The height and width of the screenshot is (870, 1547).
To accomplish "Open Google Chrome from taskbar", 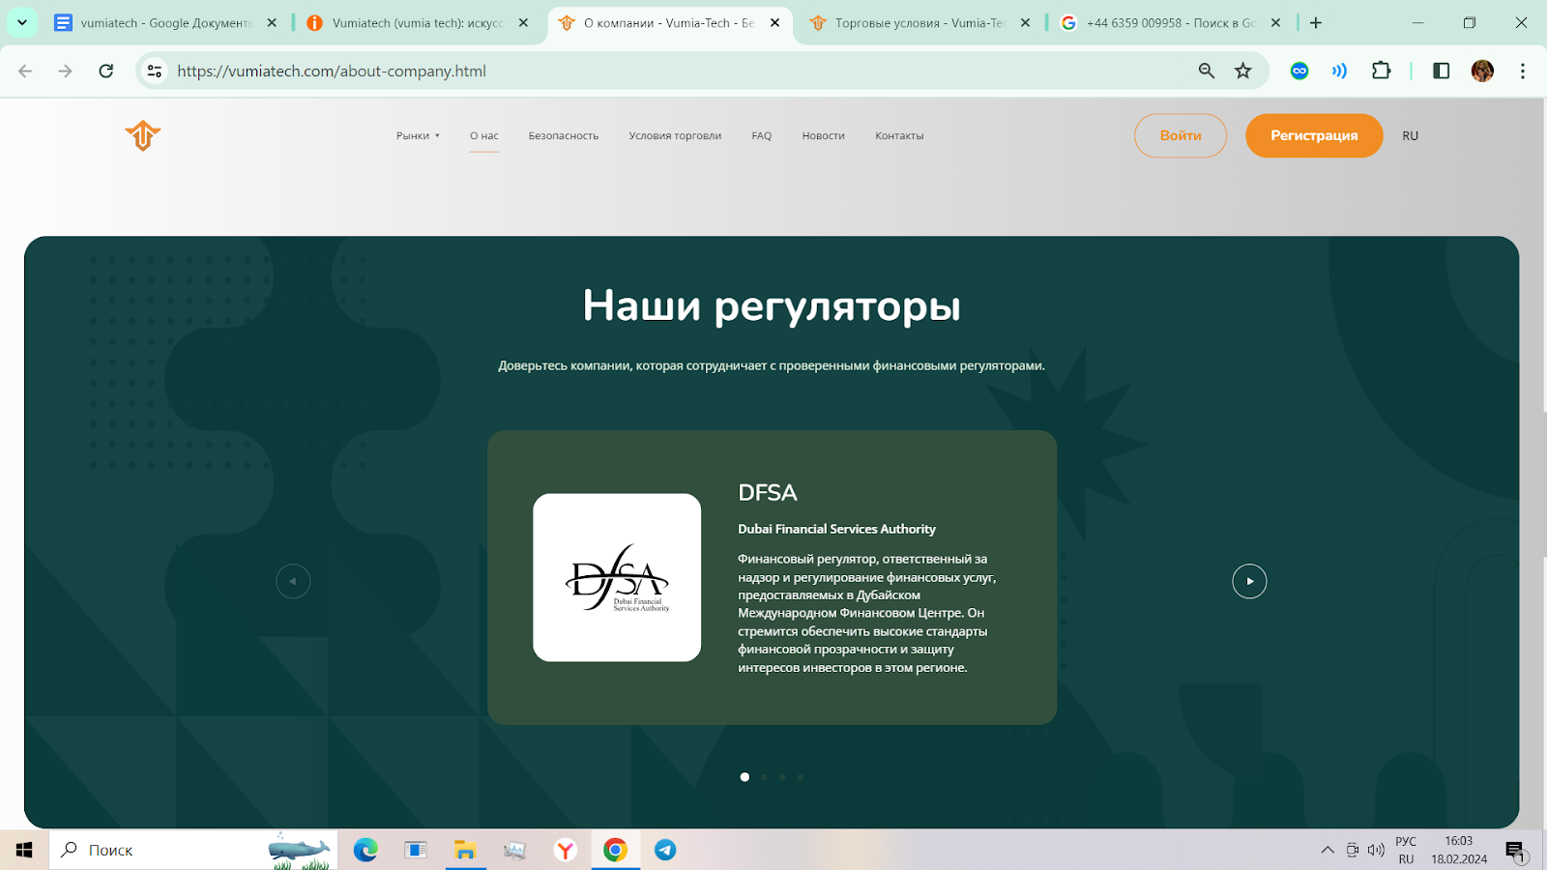I will (615, 850).
